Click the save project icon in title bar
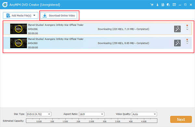This screenshot has height=127, width=195. coord(163,5)
